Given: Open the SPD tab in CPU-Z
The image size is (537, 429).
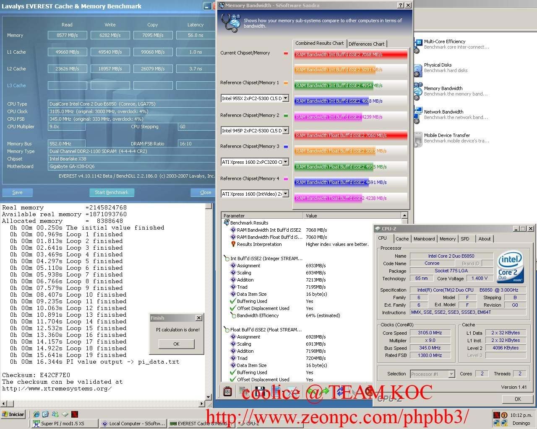Looking at the screenshot, I should pyautogui.click(x=465, y=239).
